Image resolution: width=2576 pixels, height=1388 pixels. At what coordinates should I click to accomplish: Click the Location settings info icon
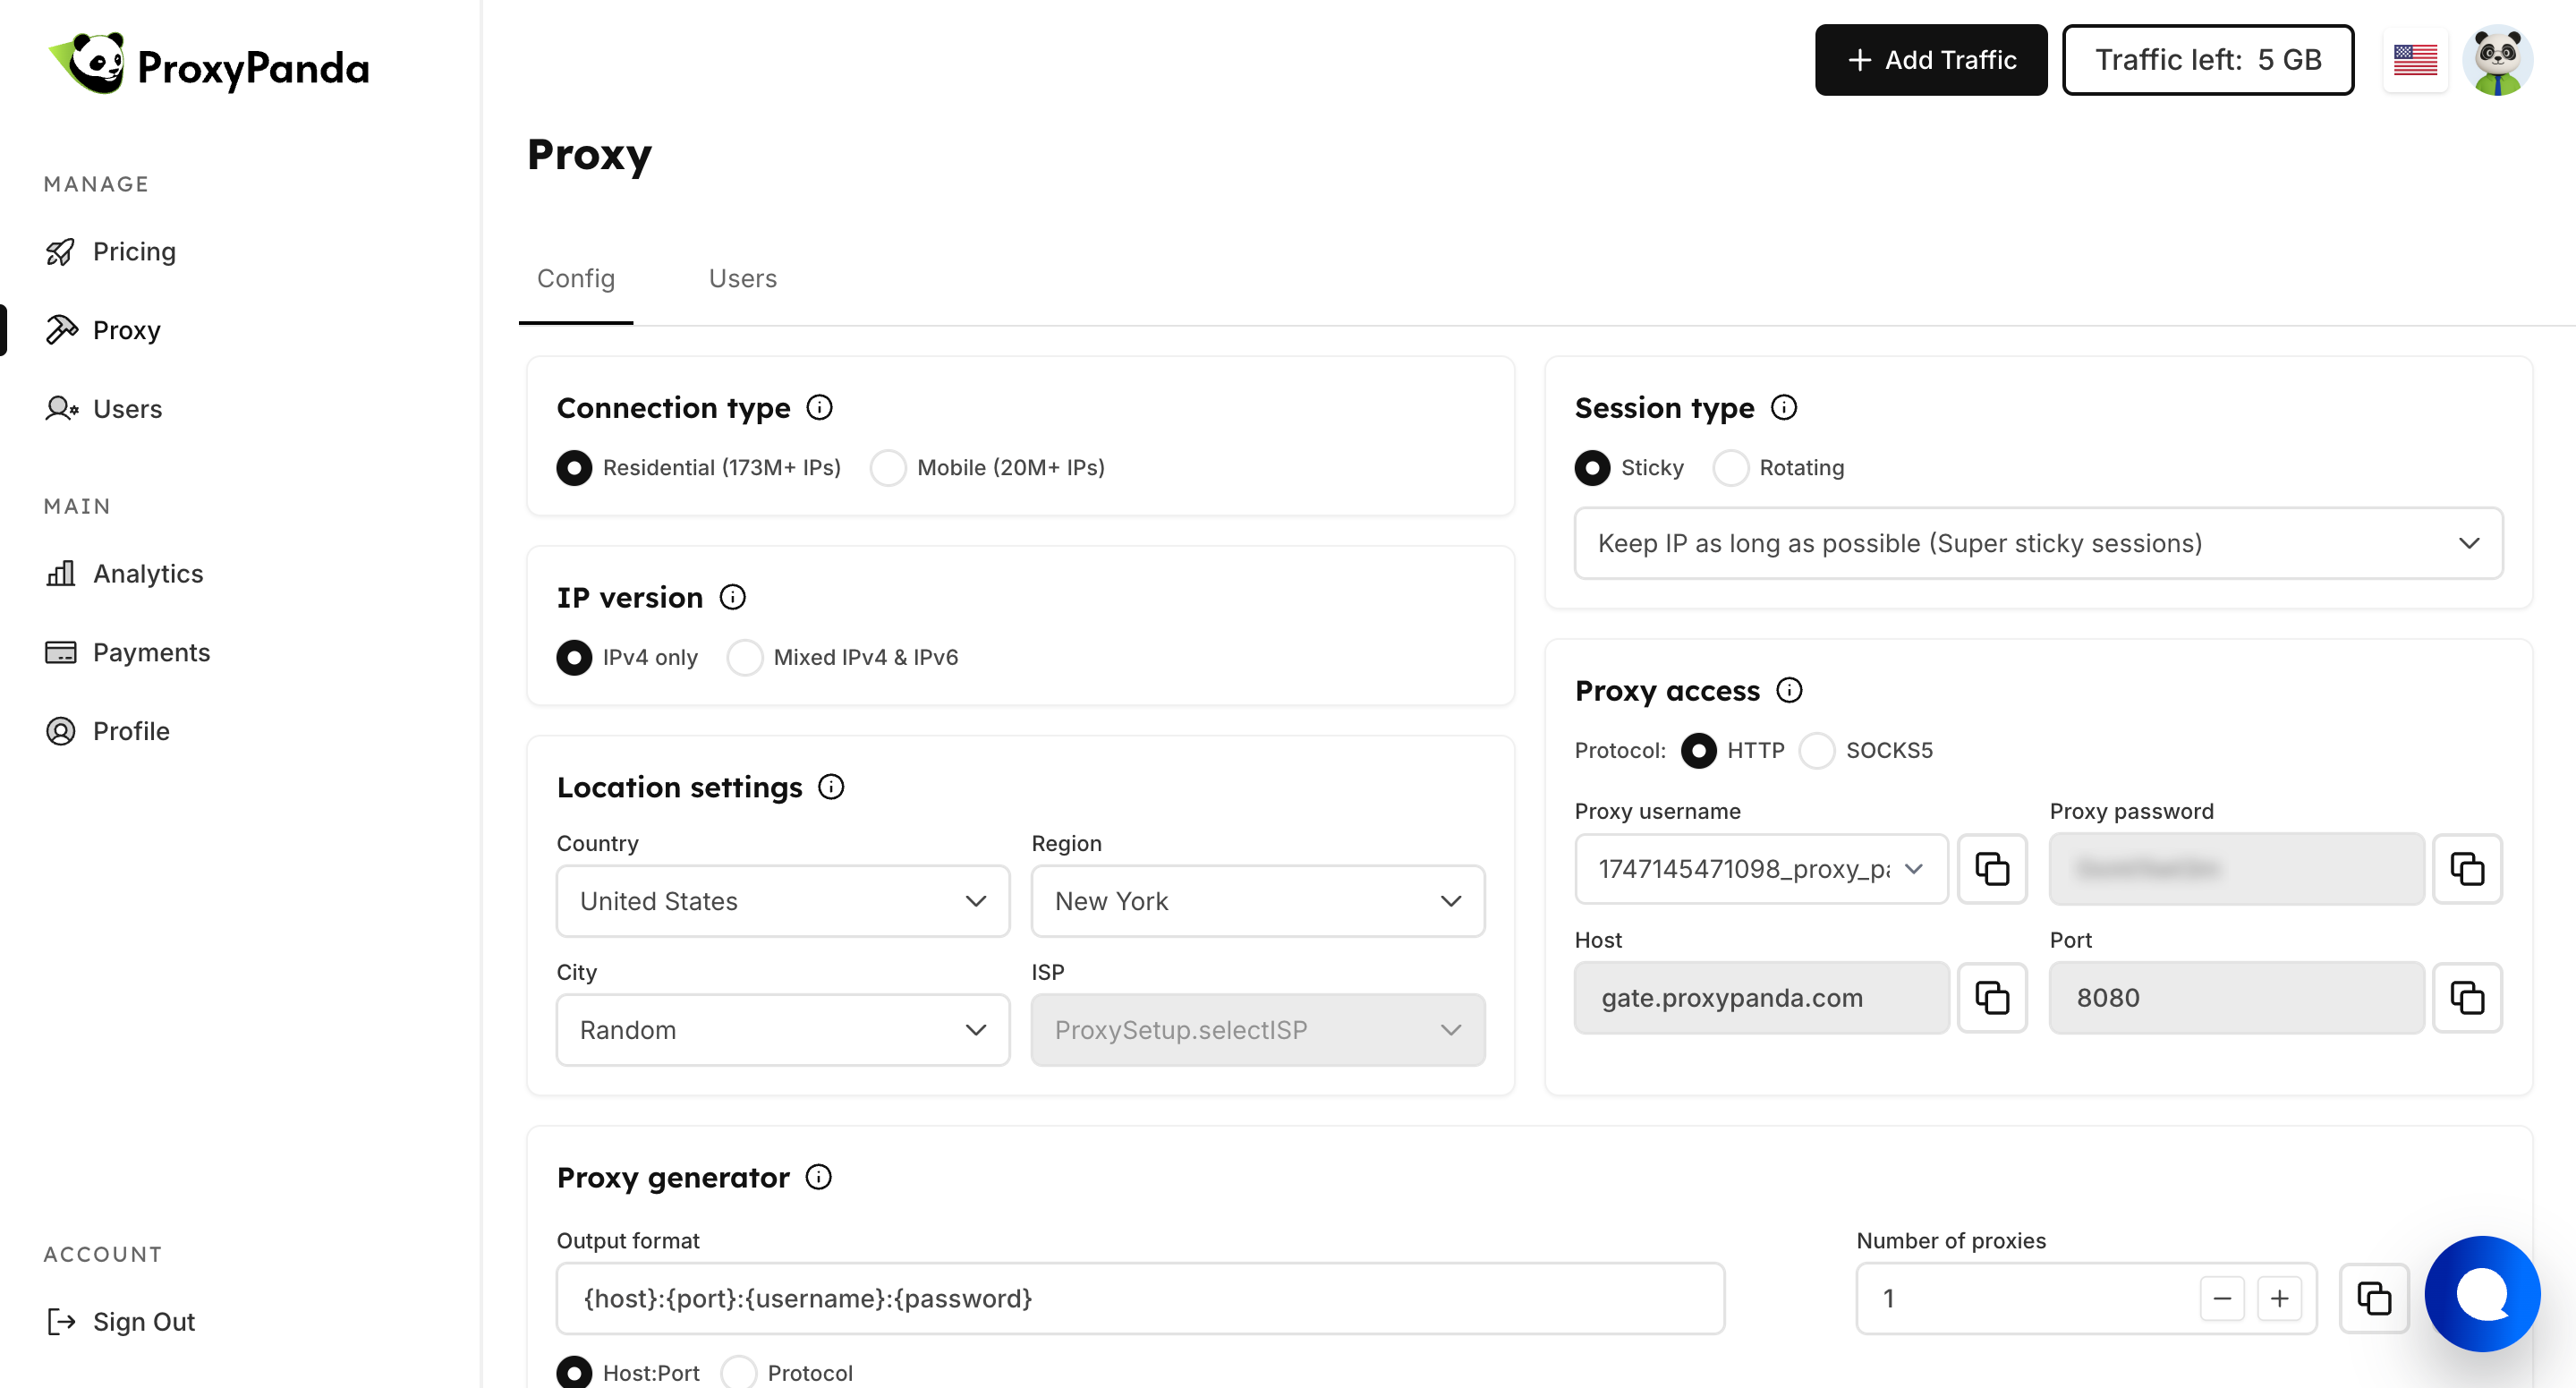[x=831, y=787]
